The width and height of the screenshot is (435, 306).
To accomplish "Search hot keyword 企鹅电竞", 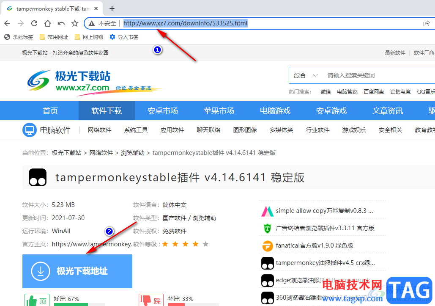I will coord(400,92).
